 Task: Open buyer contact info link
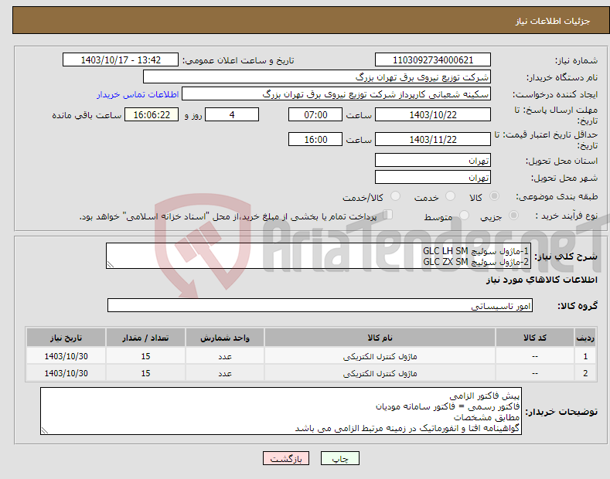138,94
